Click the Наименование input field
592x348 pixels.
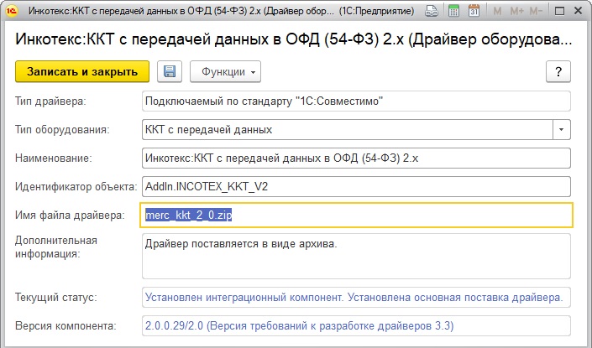pyautogui.click(x=356, y=158)
